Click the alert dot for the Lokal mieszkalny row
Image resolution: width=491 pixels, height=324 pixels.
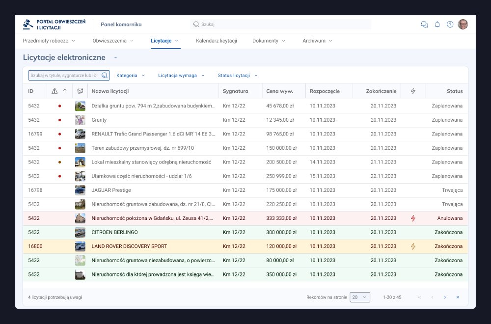(59, 162)
